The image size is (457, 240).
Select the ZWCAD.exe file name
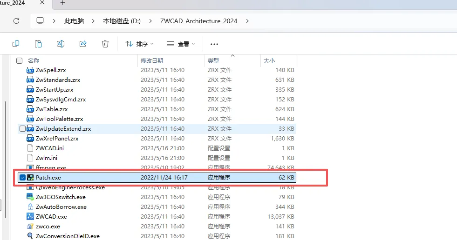tap(51, 216)
